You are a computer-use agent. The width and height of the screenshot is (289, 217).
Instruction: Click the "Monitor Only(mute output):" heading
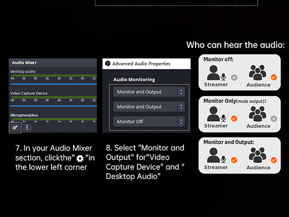click(235, 101)
